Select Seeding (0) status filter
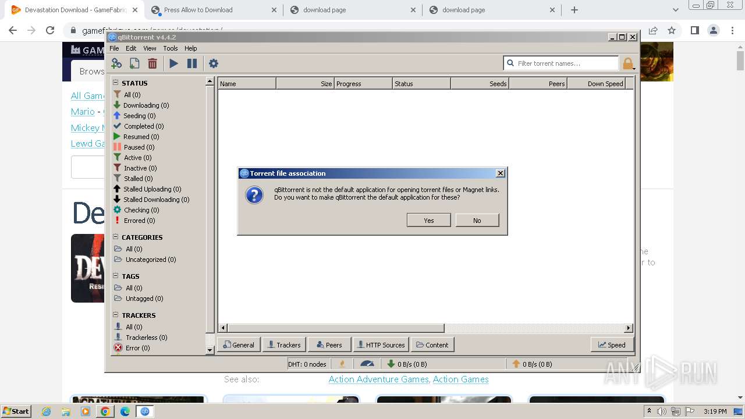745x419 pixels. 139,116
